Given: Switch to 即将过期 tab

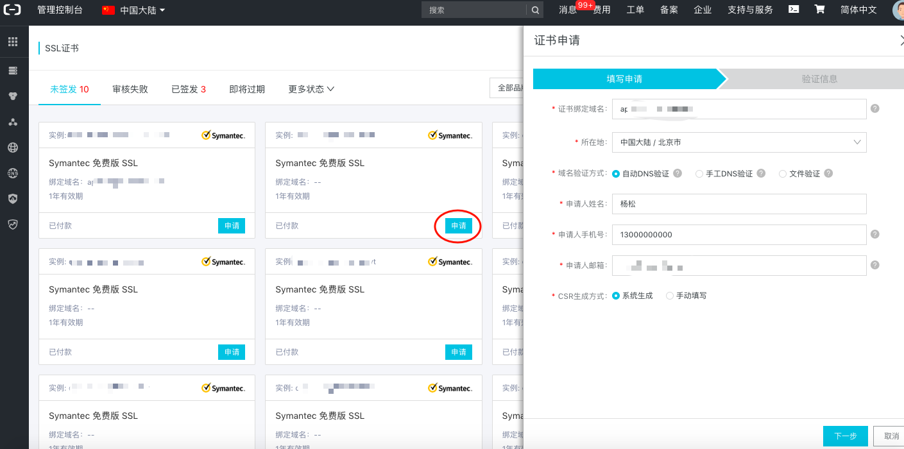Looking at the screenshot, I should click(x=247, y=89).
